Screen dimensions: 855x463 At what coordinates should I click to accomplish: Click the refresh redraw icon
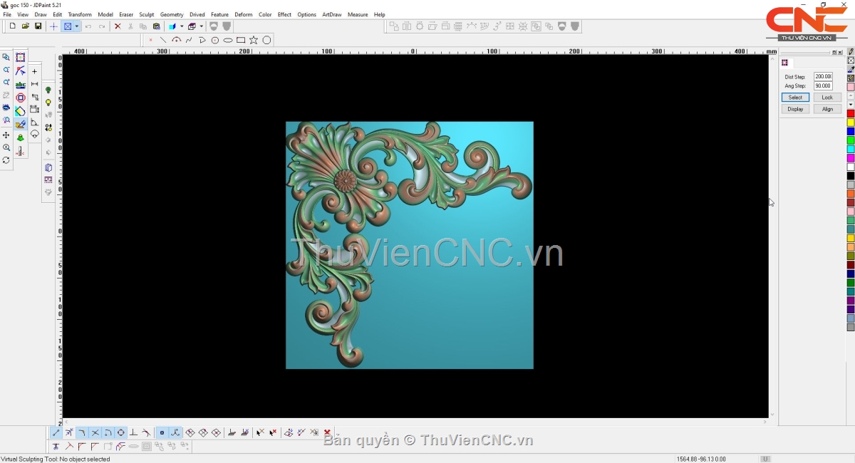[x=6, y=160]
